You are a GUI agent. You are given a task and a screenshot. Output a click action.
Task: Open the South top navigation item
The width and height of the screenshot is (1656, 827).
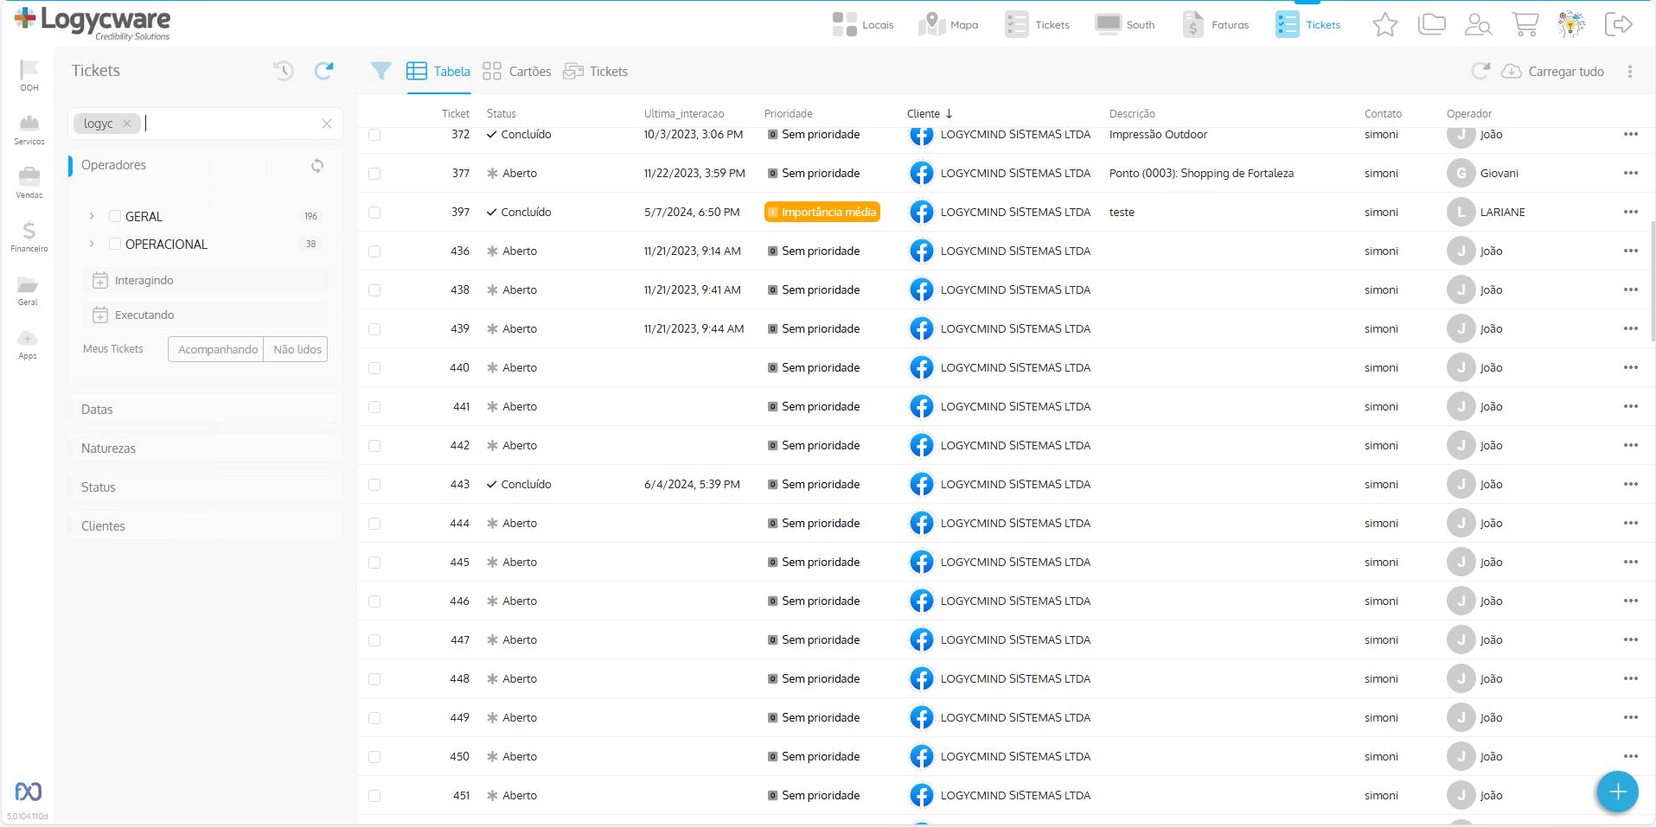[x=1125, y=25]
